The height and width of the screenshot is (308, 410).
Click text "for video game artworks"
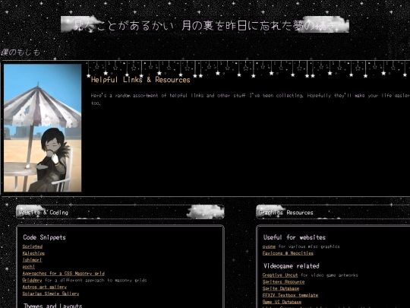pyautogui.click(x=330, y=275)
